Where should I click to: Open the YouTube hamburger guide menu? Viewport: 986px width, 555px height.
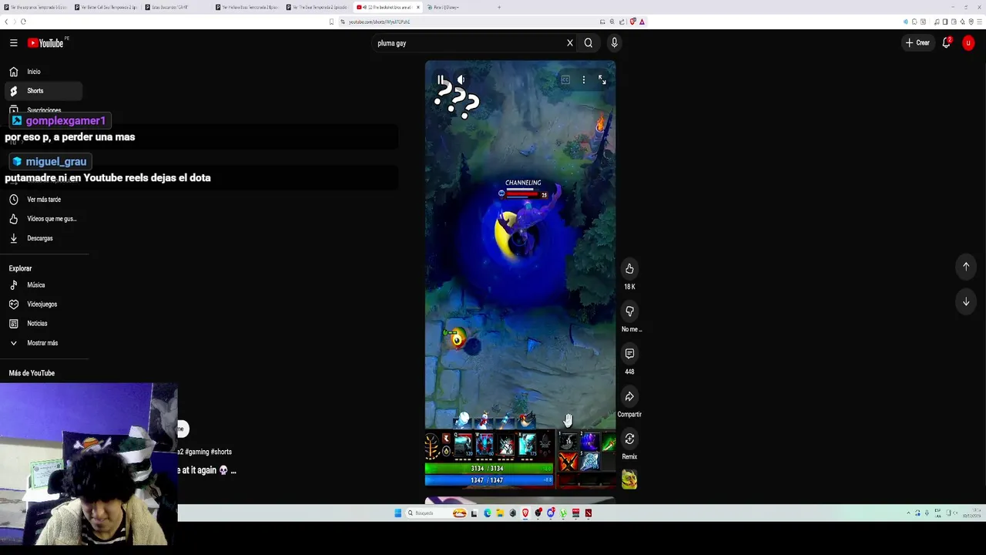tap(13, 43)
